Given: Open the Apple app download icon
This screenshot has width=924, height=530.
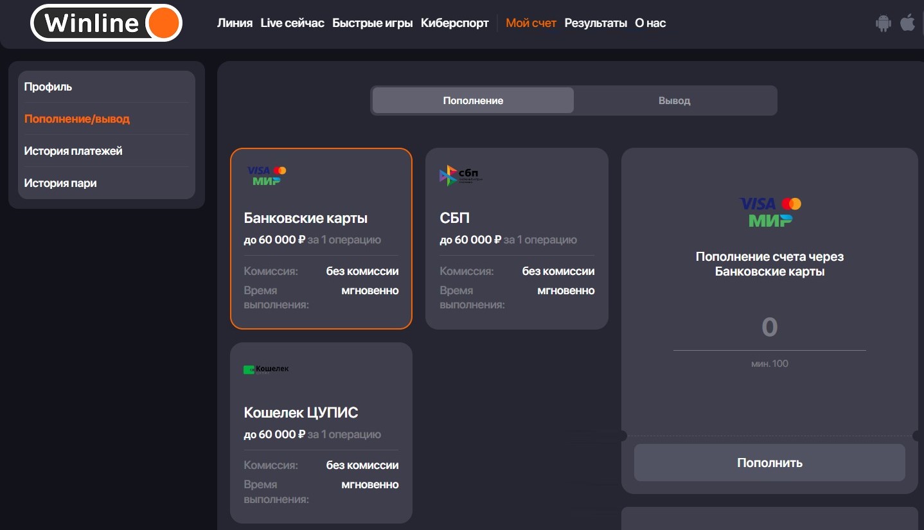Looking at the screenshot, I should (907, 23).
